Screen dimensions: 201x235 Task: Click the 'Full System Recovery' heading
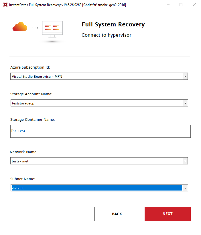pyautogui.click(x=113, y=24)
